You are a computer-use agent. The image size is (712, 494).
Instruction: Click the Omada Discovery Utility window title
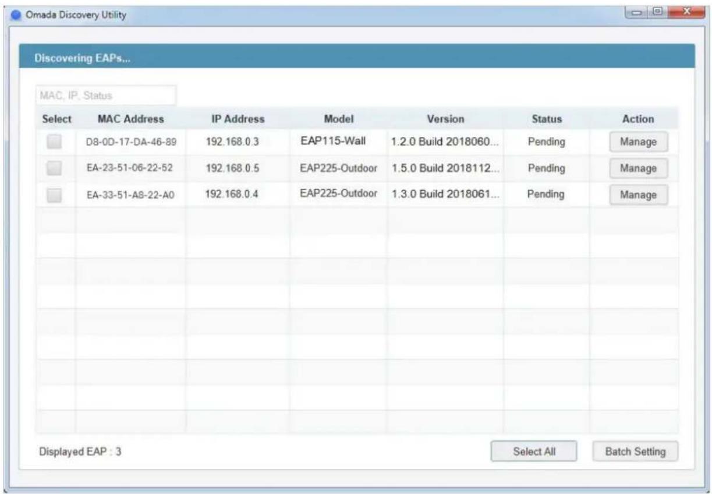pyautogui.click(x=75, y=14)
